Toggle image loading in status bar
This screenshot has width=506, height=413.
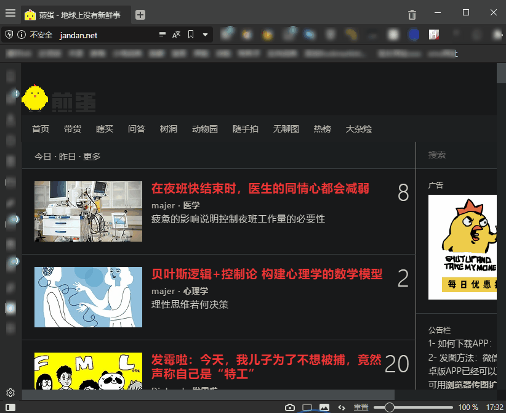coord(324,407)
